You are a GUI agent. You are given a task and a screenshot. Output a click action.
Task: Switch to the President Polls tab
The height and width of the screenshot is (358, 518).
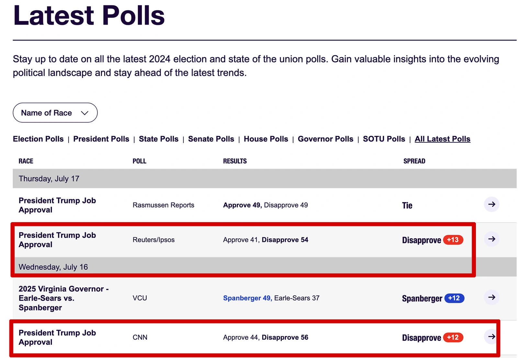101,139
